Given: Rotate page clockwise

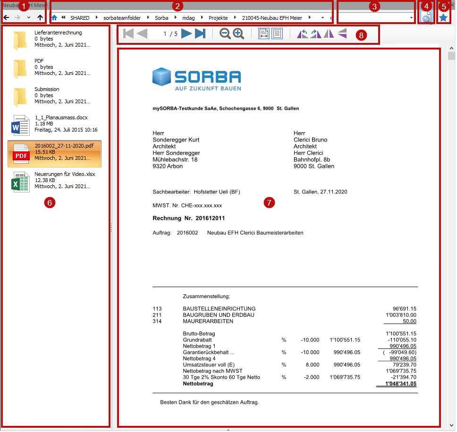Looking at the screenshot, I should (x=316, y=34).
